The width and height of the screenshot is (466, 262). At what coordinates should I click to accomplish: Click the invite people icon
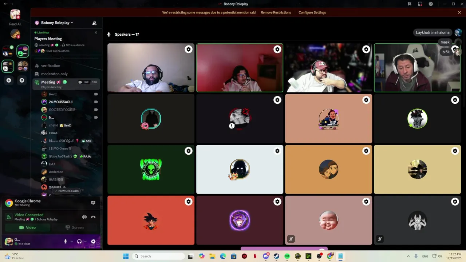[95, 23]
